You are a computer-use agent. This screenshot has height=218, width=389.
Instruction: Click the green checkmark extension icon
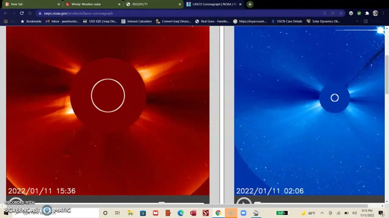pyautogui.click(x=359, y=13)
